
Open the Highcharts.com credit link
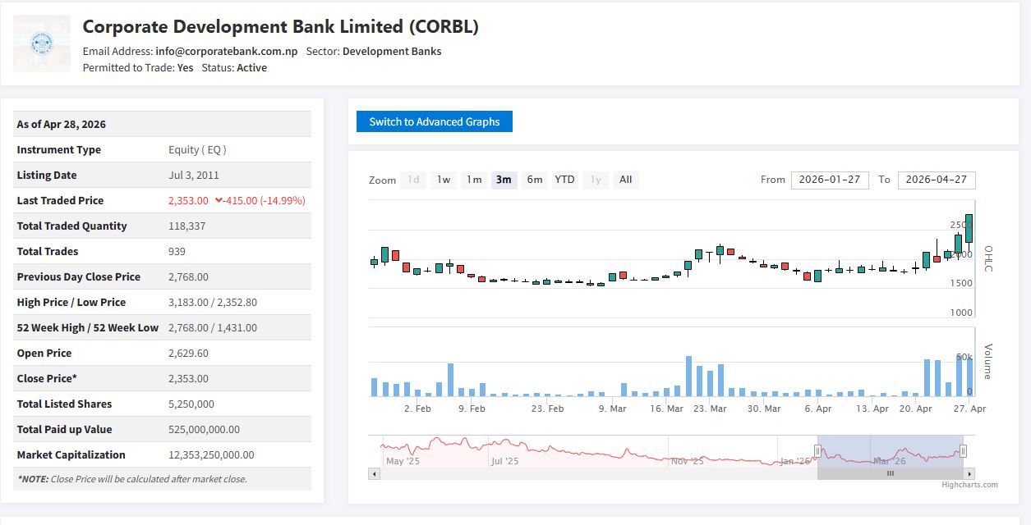click(x=969, y=485)
